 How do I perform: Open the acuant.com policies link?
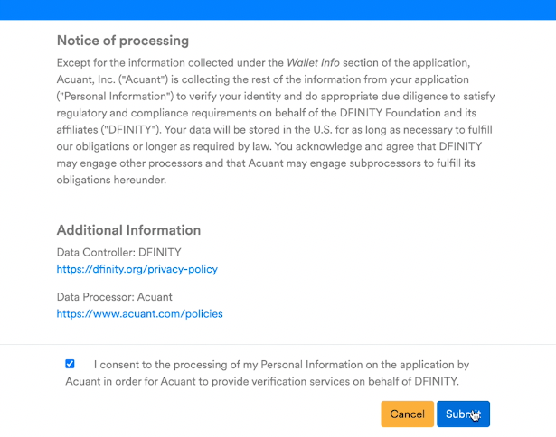[140, 314]
